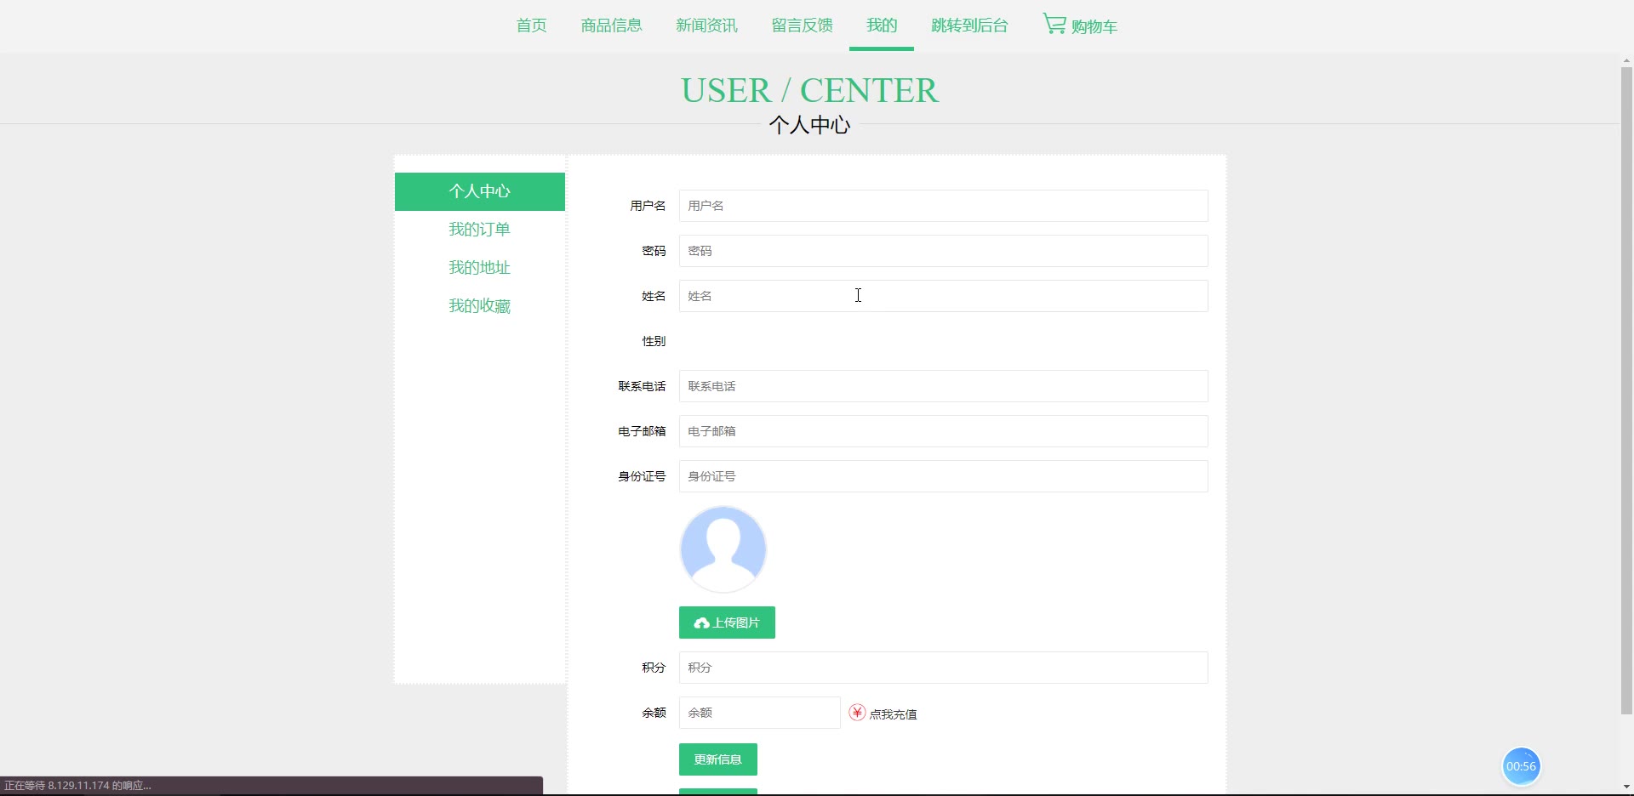Open the 留言反馈 navigation item

pos(802,26)
